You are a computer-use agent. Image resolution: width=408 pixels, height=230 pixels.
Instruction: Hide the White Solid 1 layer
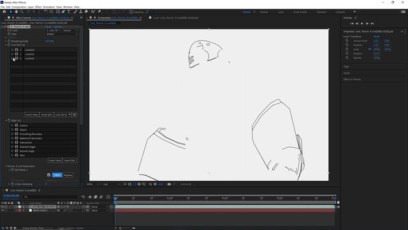click(3, 210)
